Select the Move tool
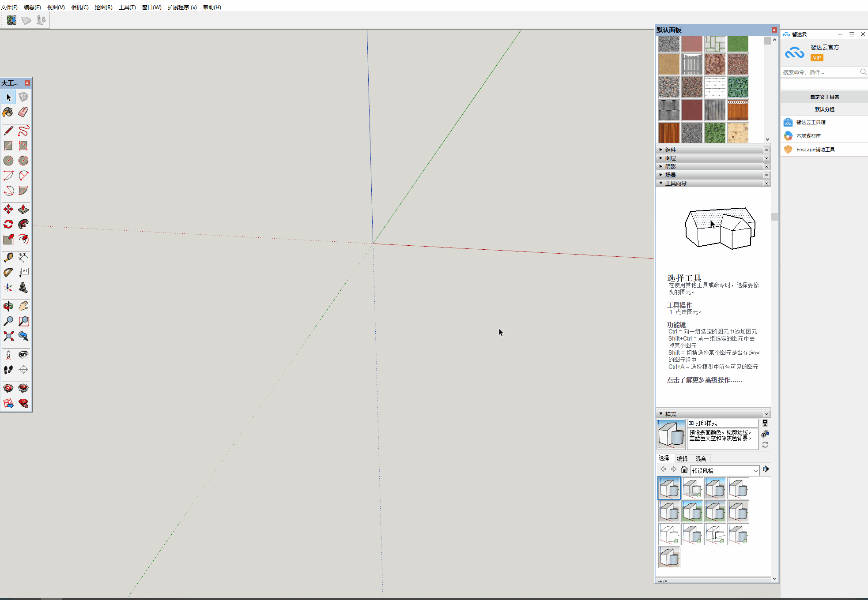 (x=8, y=209)
